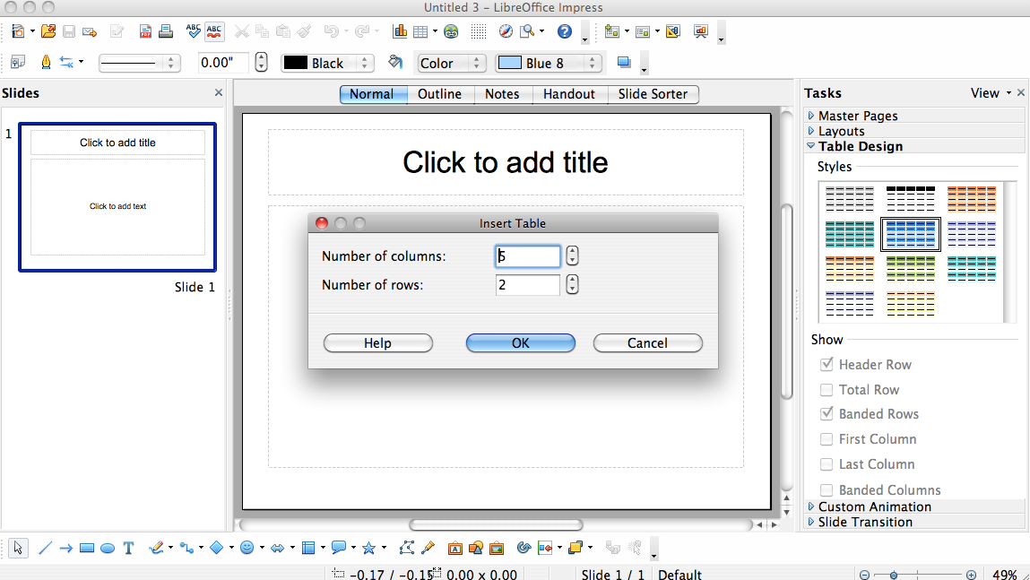The image size is (1030, 580).
Task: Confirm Insert Table with OK
Action: tap(520, 342)
